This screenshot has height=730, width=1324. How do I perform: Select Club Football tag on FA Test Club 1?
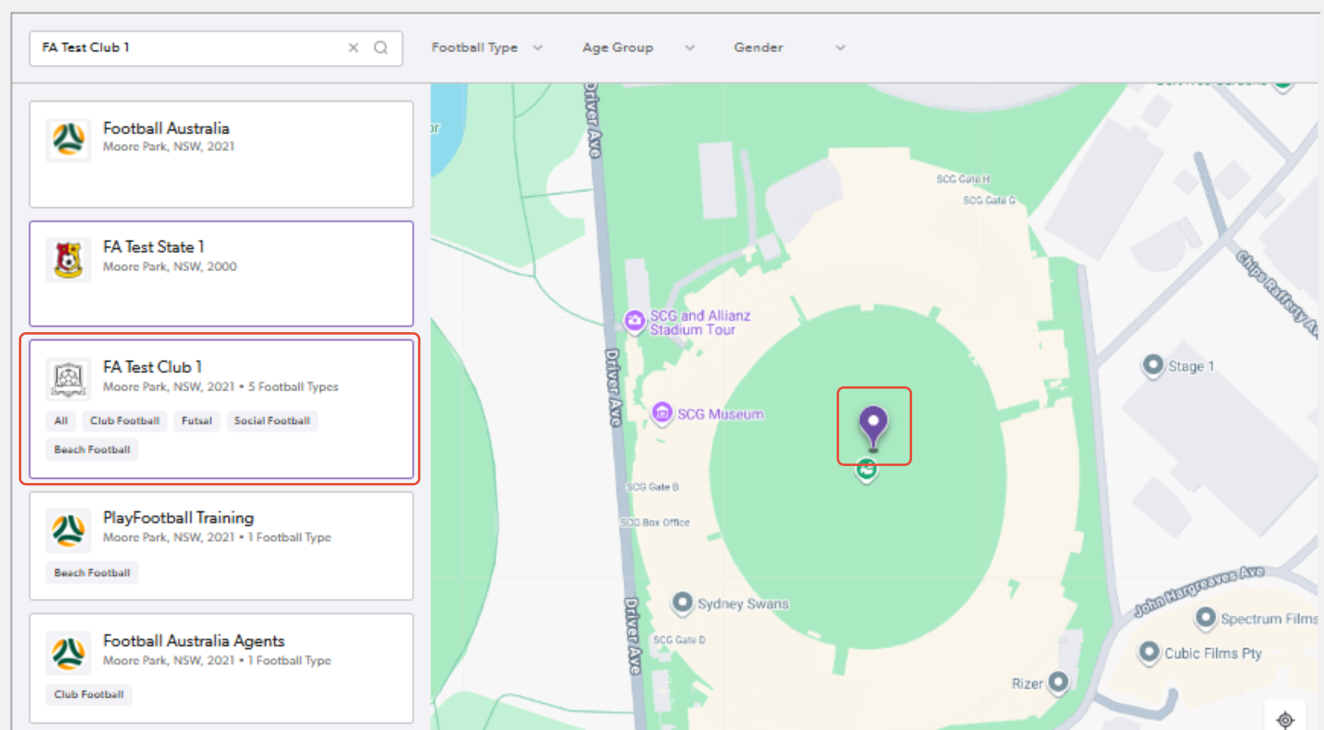click(x=125, y=420)
